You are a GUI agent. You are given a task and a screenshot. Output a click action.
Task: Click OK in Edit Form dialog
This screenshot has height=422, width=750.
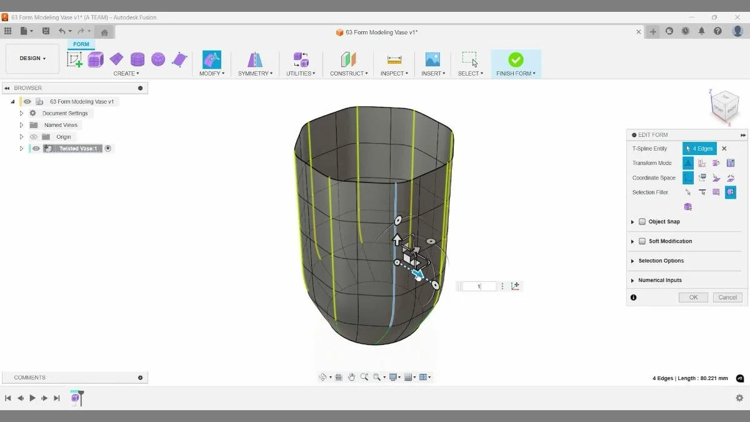693,297
